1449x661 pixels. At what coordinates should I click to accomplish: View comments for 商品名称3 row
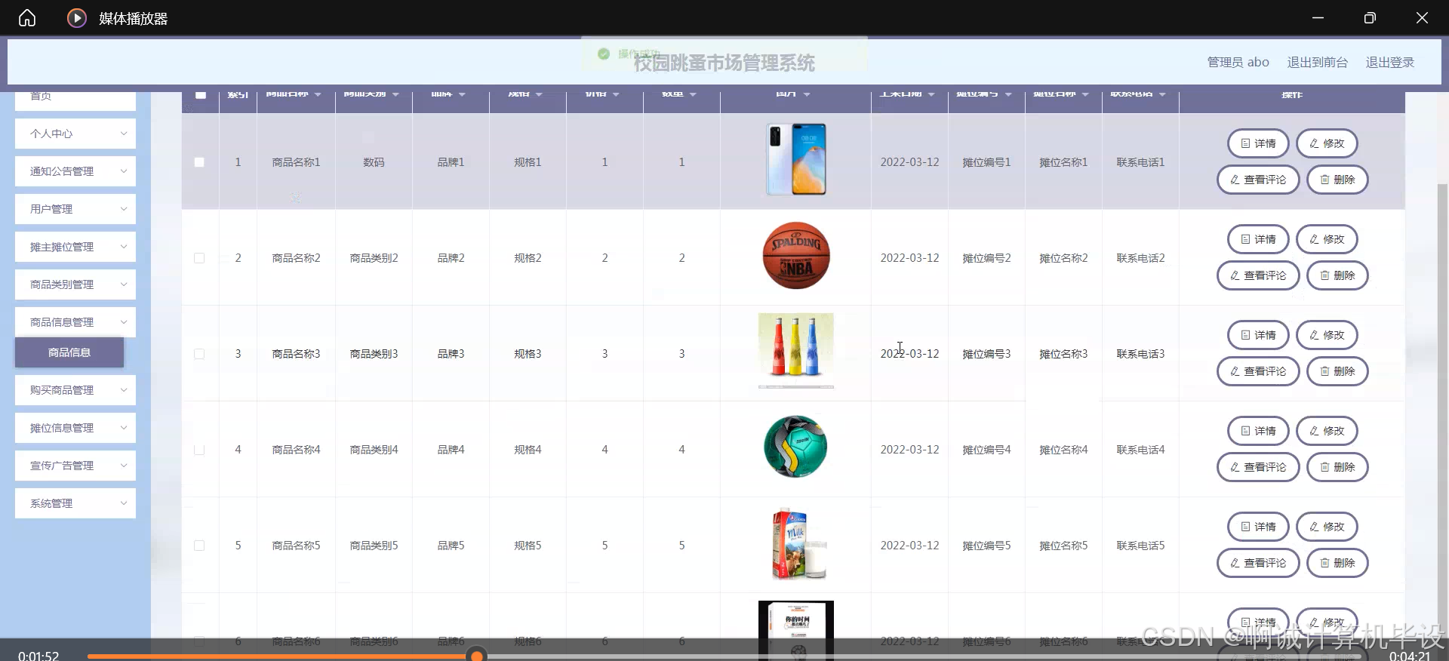(1258, 371)
